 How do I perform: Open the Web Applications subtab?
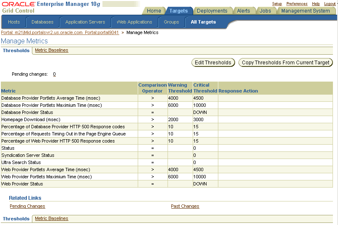134,22
